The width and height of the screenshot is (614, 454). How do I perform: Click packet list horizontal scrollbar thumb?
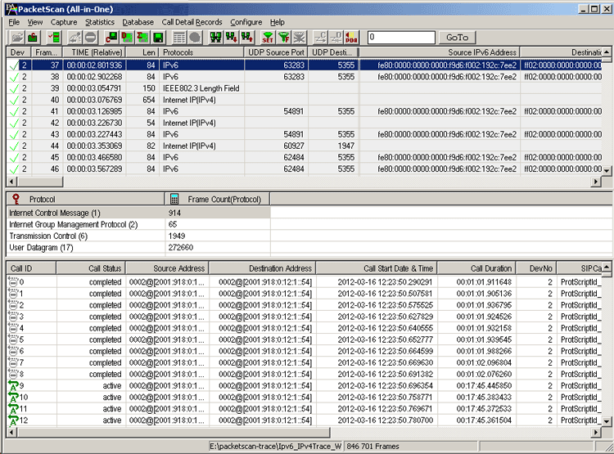click(41, 182)
